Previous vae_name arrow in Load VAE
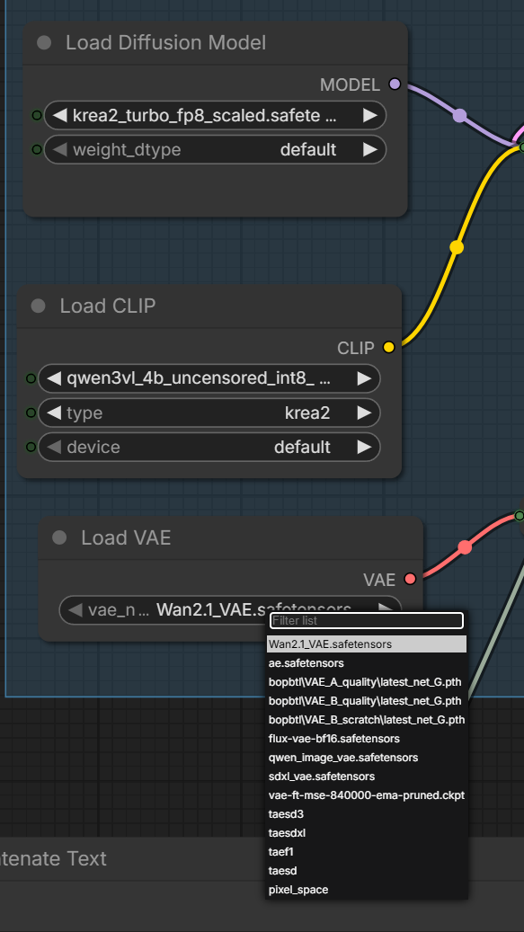 pyautogui.click(x=75, y=610)
